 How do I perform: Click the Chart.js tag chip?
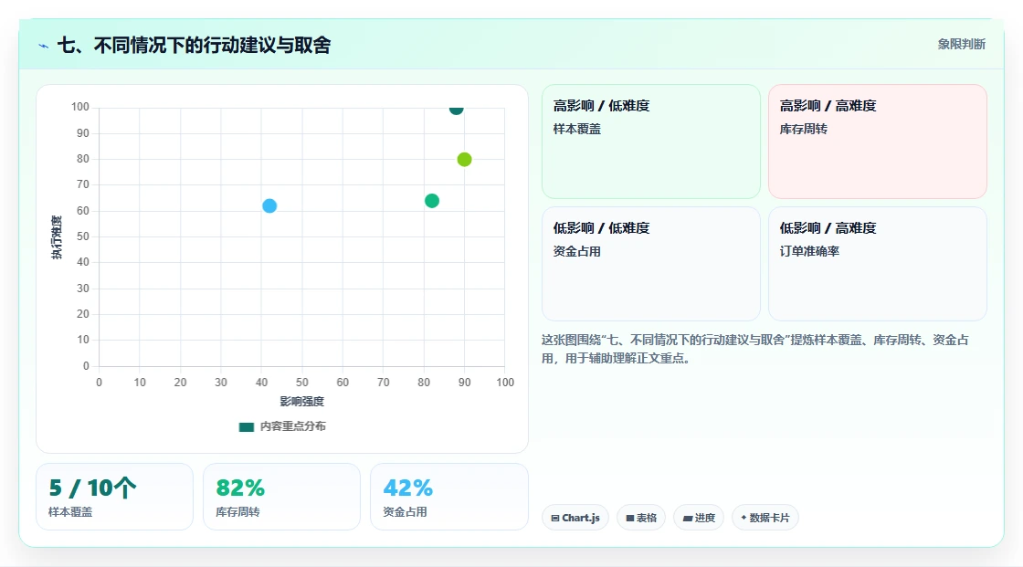pyautogui.click(x=575, y=518)
